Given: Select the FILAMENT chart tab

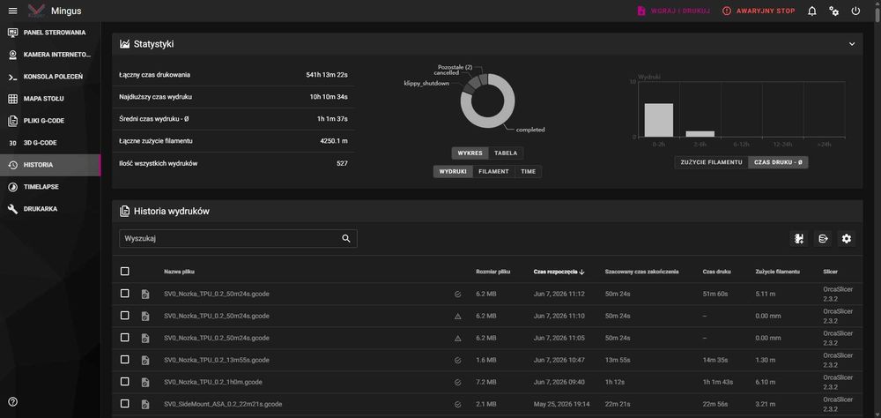Looking at the screenshot, I should 494,172.
